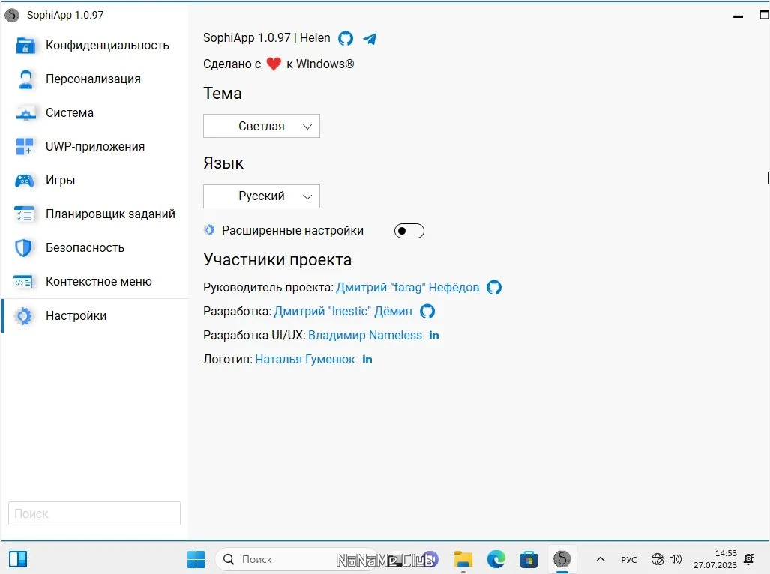
Task: Expand the Светлая theme dropdown
Action: 262,126
